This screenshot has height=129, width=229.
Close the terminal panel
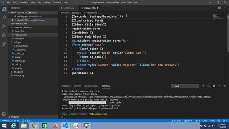point(225,86)
